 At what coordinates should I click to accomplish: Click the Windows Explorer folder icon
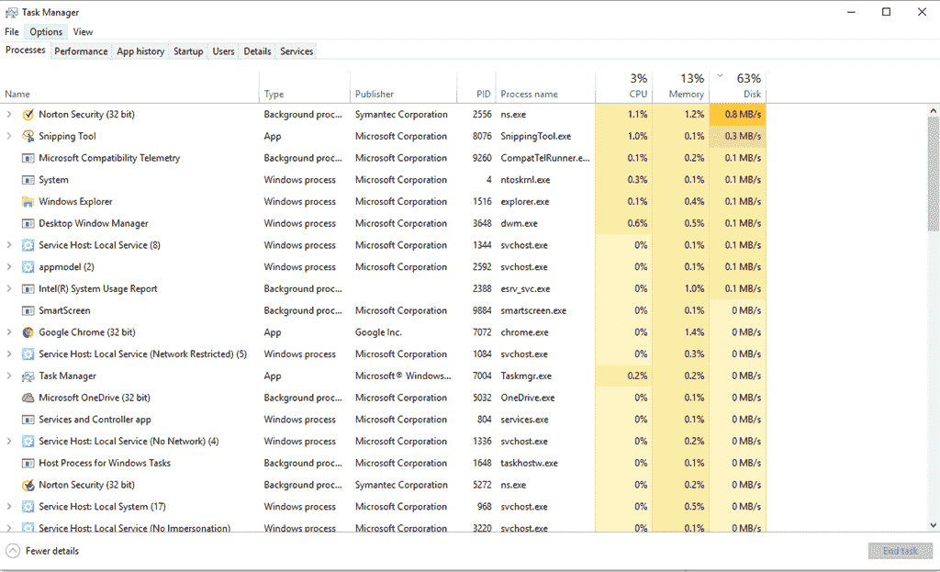[28, 202]
